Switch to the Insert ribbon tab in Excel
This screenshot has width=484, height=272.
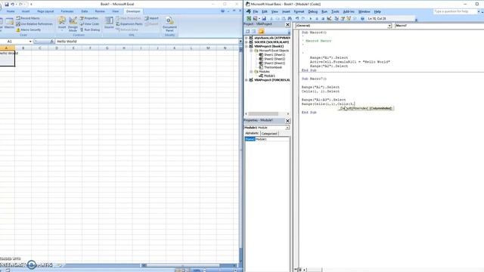pyautogui.click(x=26, y=11)
